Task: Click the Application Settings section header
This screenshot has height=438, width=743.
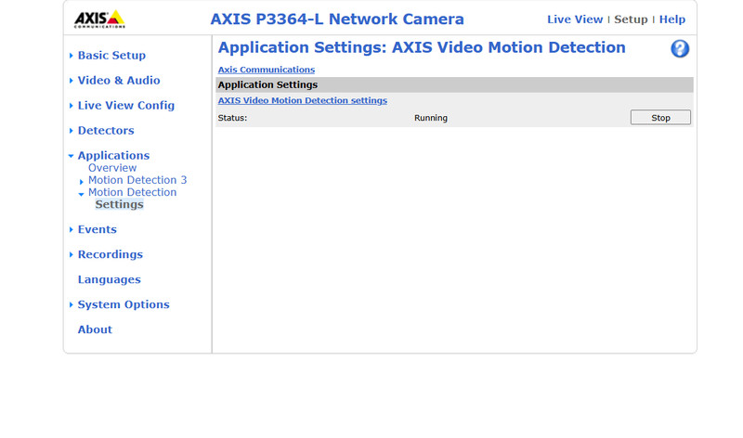Action: (x=454, y=84)
